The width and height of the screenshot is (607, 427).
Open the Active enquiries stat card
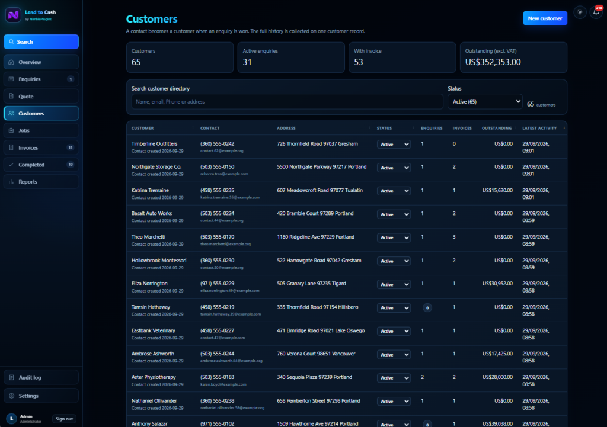[291, 57]
